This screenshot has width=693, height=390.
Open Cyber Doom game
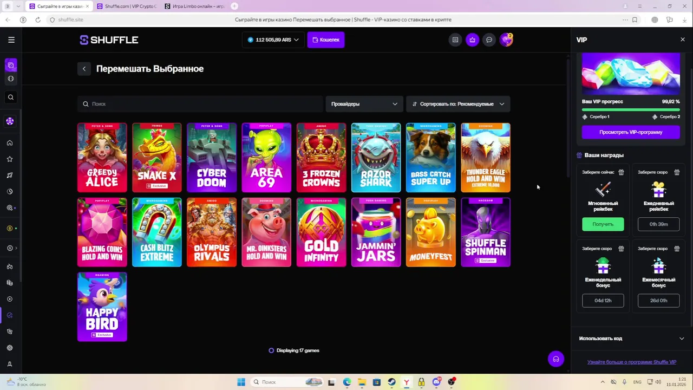[x=212, y=158]
